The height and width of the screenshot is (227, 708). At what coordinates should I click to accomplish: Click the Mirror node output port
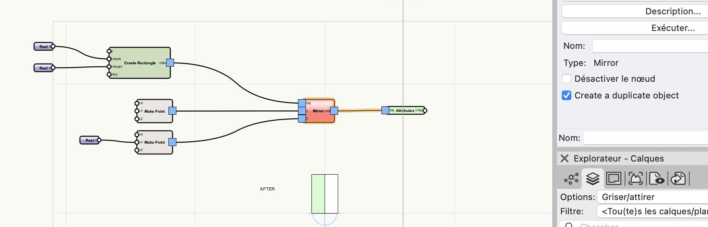point(334,111)
